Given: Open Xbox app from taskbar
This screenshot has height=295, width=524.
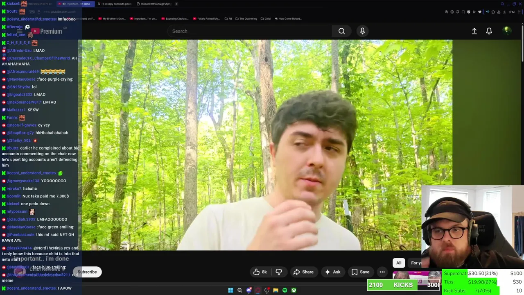Looking at the screenshot, I should tap(294, 290).
